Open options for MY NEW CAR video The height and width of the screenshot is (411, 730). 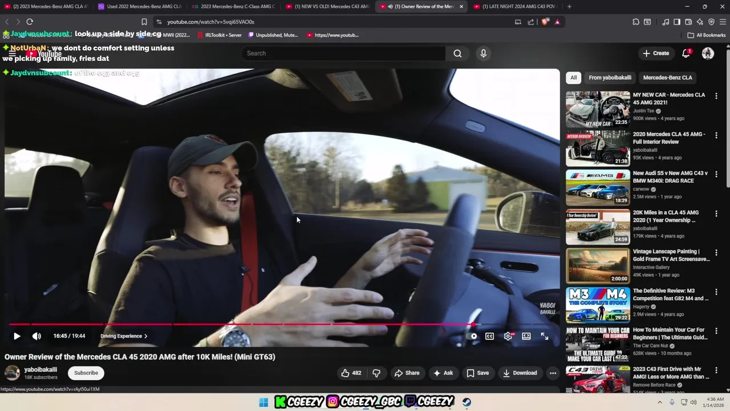click(716, 96)
